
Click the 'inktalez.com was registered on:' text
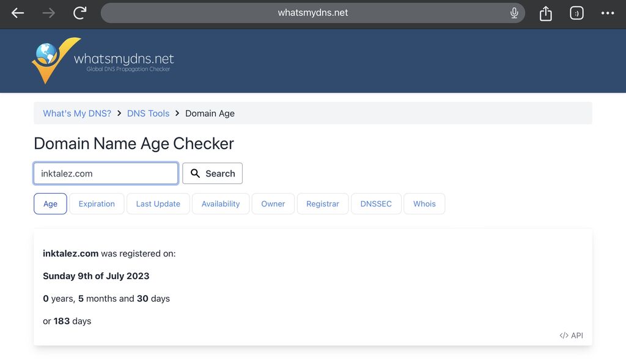pos(109,253)
